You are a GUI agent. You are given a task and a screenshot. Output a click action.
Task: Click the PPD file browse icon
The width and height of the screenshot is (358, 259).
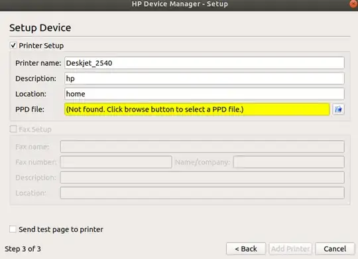coord(338,110)
